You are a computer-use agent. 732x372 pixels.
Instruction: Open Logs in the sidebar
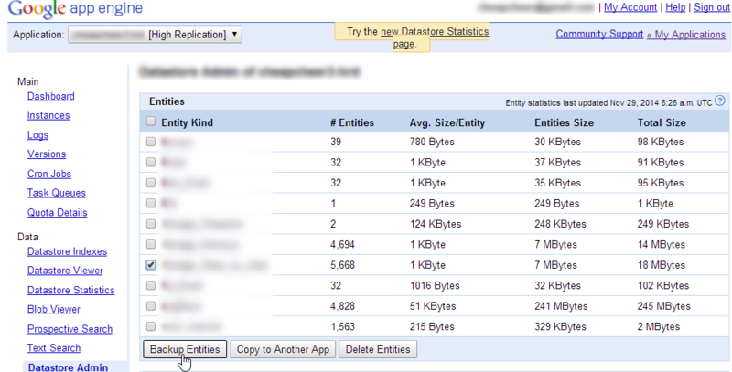(38, 134)
